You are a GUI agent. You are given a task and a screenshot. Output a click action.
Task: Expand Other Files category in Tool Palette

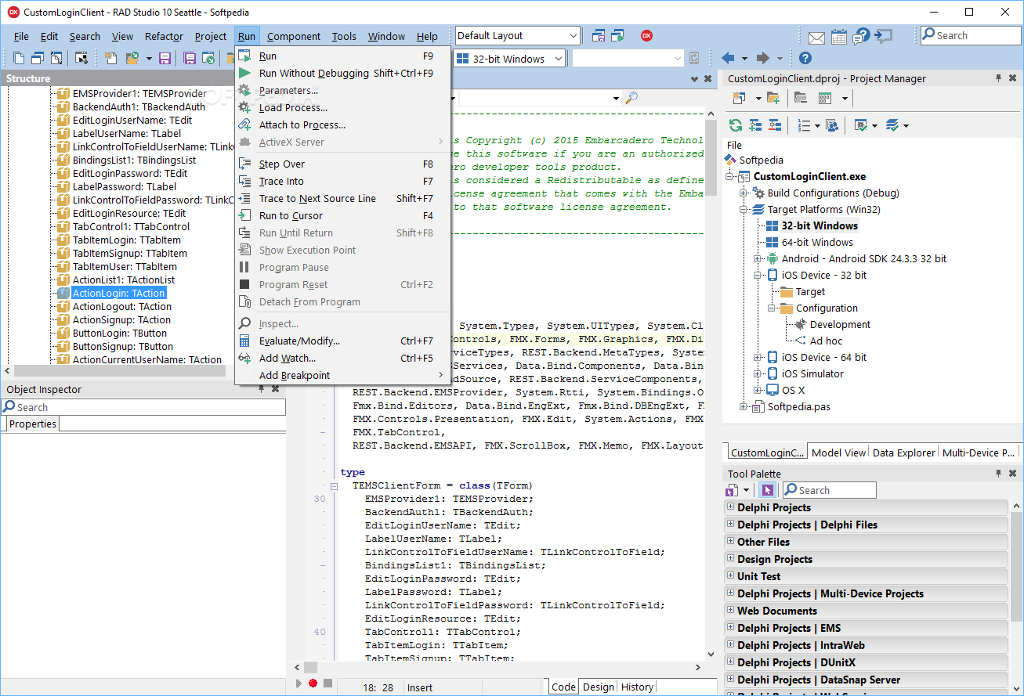[x=731, y=541]
